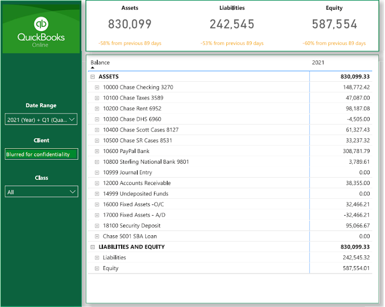Click the Class filter label
Screen dimensions: 385x307
[x=41, y=178]
